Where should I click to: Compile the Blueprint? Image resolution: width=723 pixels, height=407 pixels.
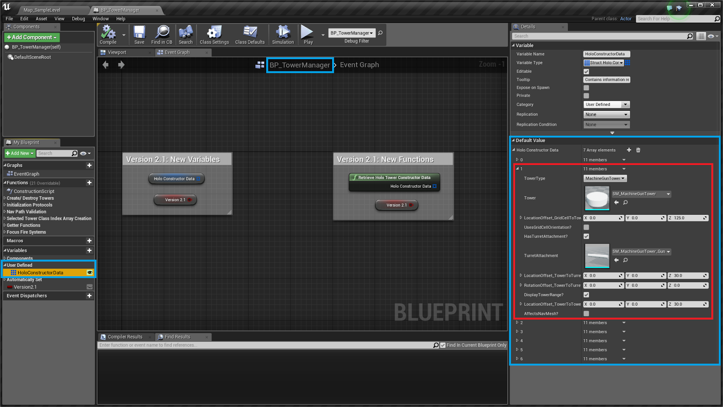(108, 34)
